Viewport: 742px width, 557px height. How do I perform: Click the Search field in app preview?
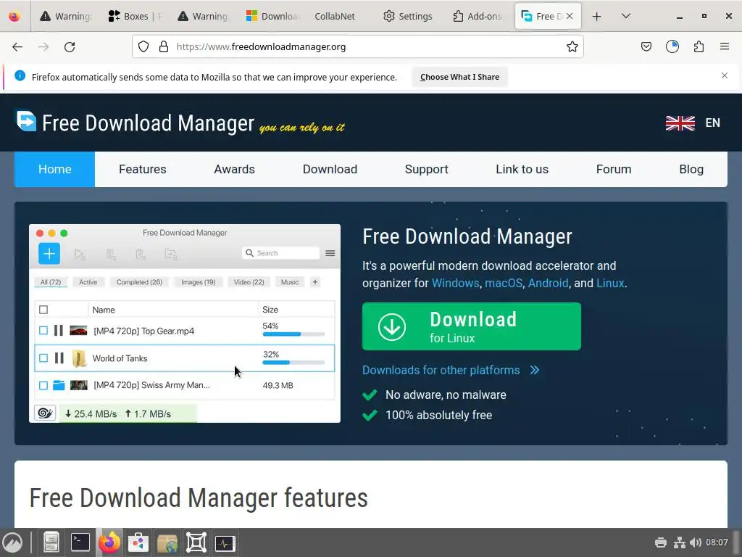(281, 253)
